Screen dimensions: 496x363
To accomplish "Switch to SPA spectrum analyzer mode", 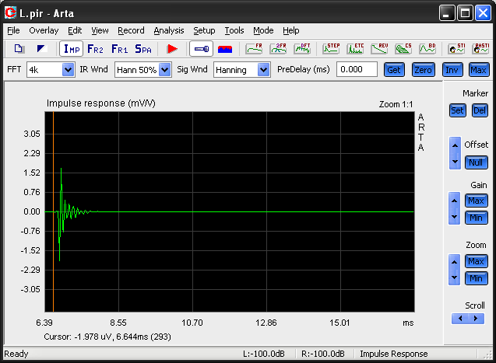I will [x=143, y=49].
